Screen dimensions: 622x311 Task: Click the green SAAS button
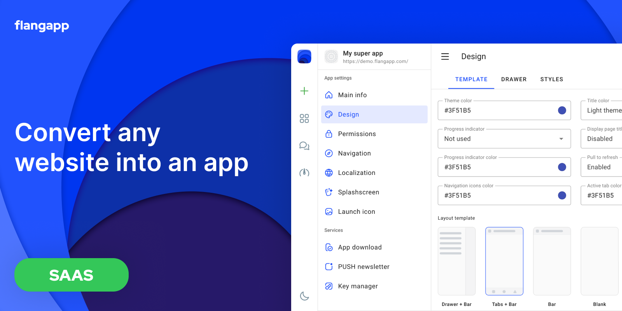(72, 275)
